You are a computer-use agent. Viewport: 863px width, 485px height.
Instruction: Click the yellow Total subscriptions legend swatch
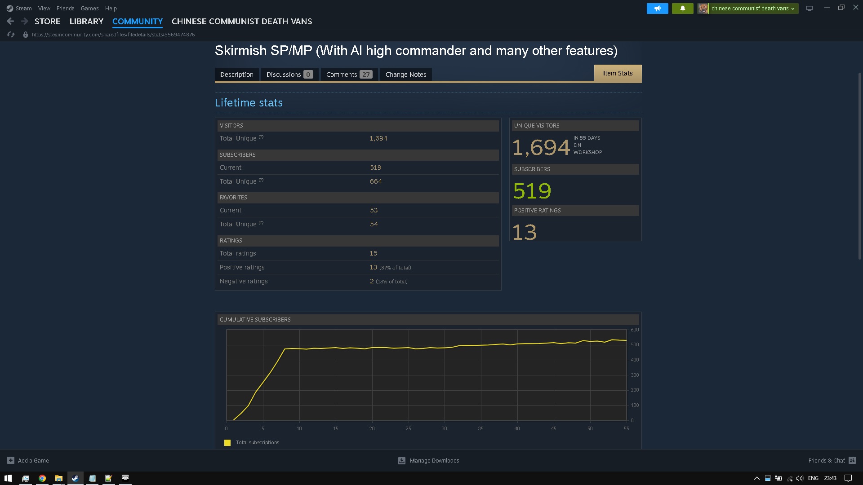point(227,443)
